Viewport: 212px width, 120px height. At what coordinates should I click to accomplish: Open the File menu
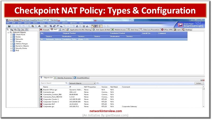point(8,23)
